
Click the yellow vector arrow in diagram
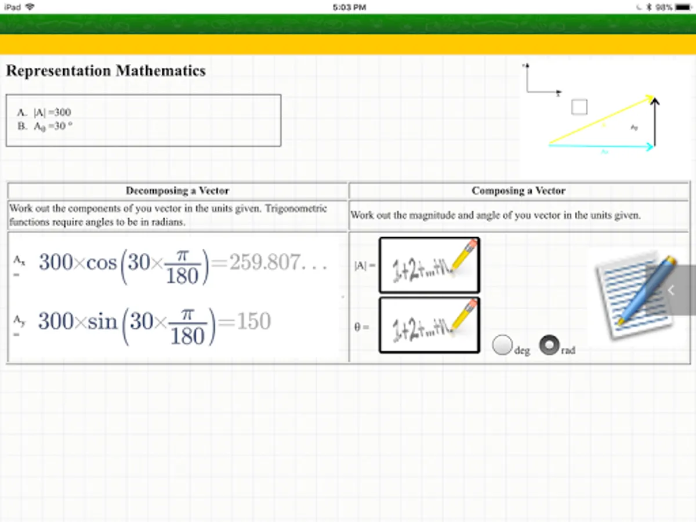pyautogui.click(x=601, y=120)
